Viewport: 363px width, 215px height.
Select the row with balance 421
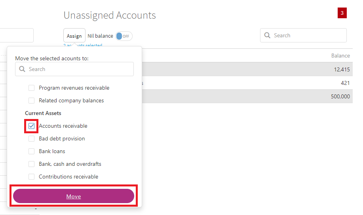click(247, 83)
